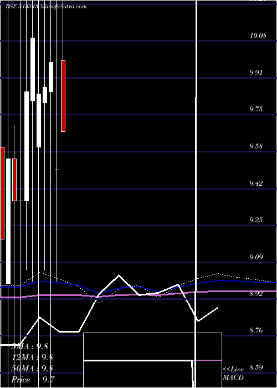277x388 pixels.
Task: Click the 9.58 price axis label
Action: [257, 146]
